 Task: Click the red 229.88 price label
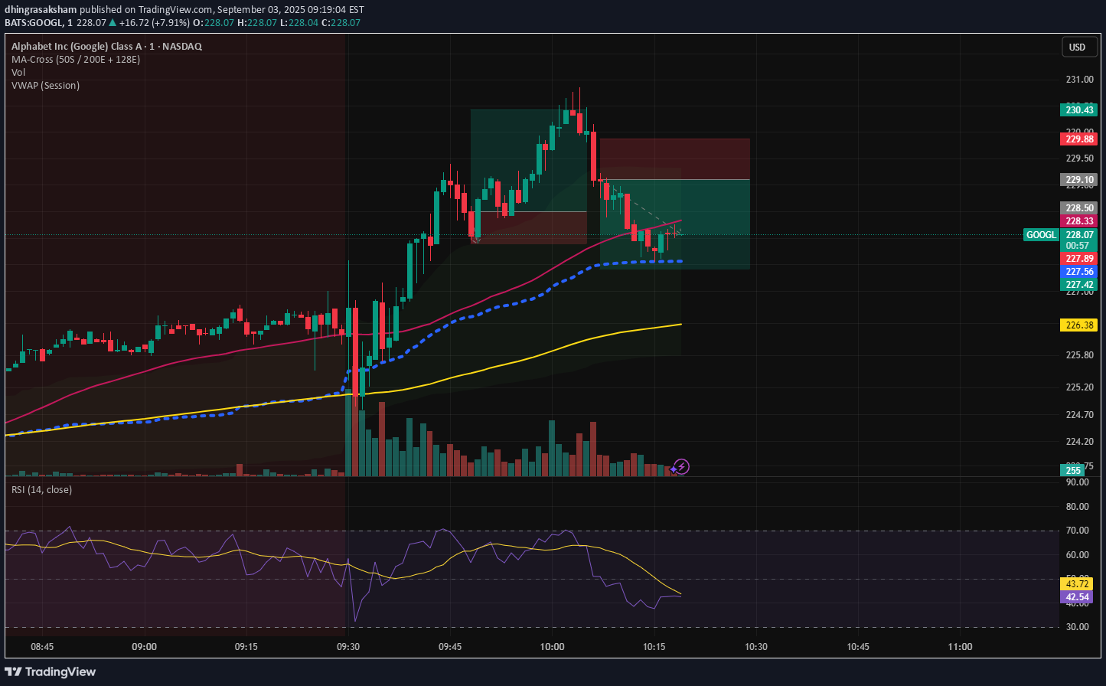tap(1079, 139)
